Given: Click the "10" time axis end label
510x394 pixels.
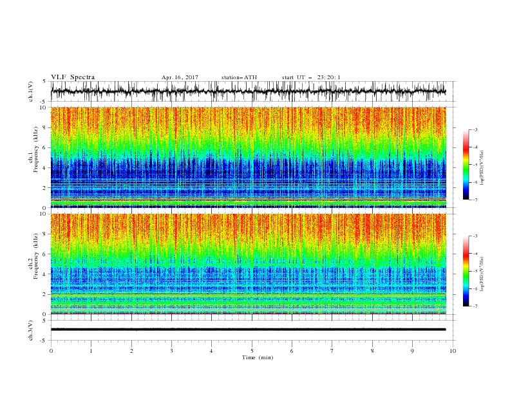Looking at the screenshot, I should [x=453, y=351].
